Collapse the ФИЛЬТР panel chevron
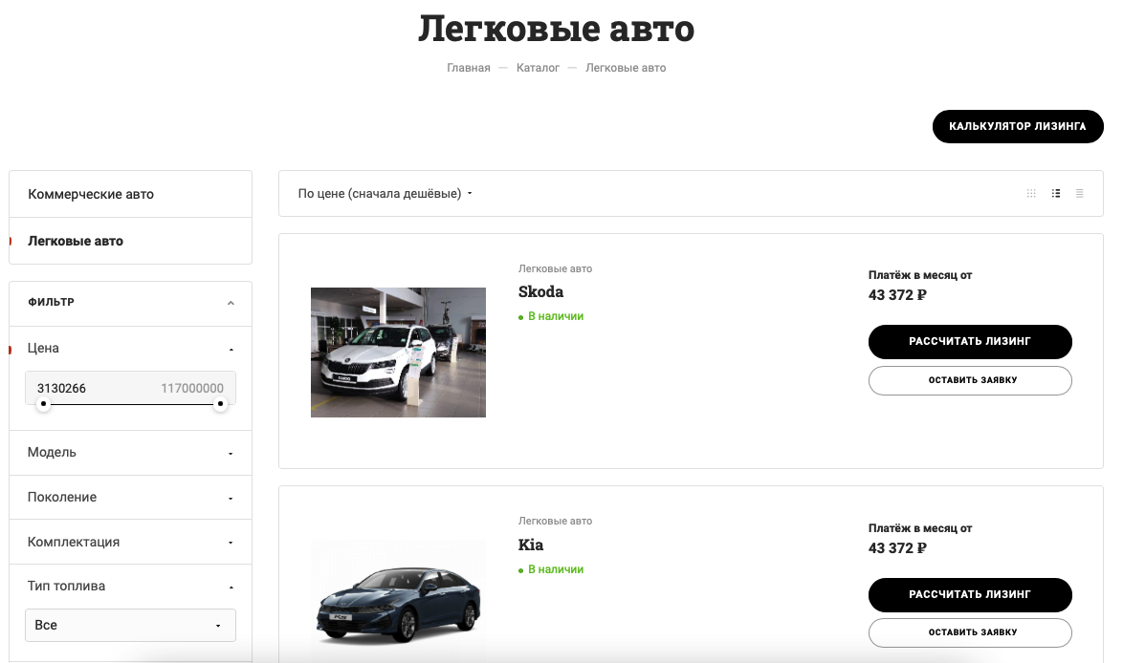Screen dimensions: 1123x663 tap(231, 303)
